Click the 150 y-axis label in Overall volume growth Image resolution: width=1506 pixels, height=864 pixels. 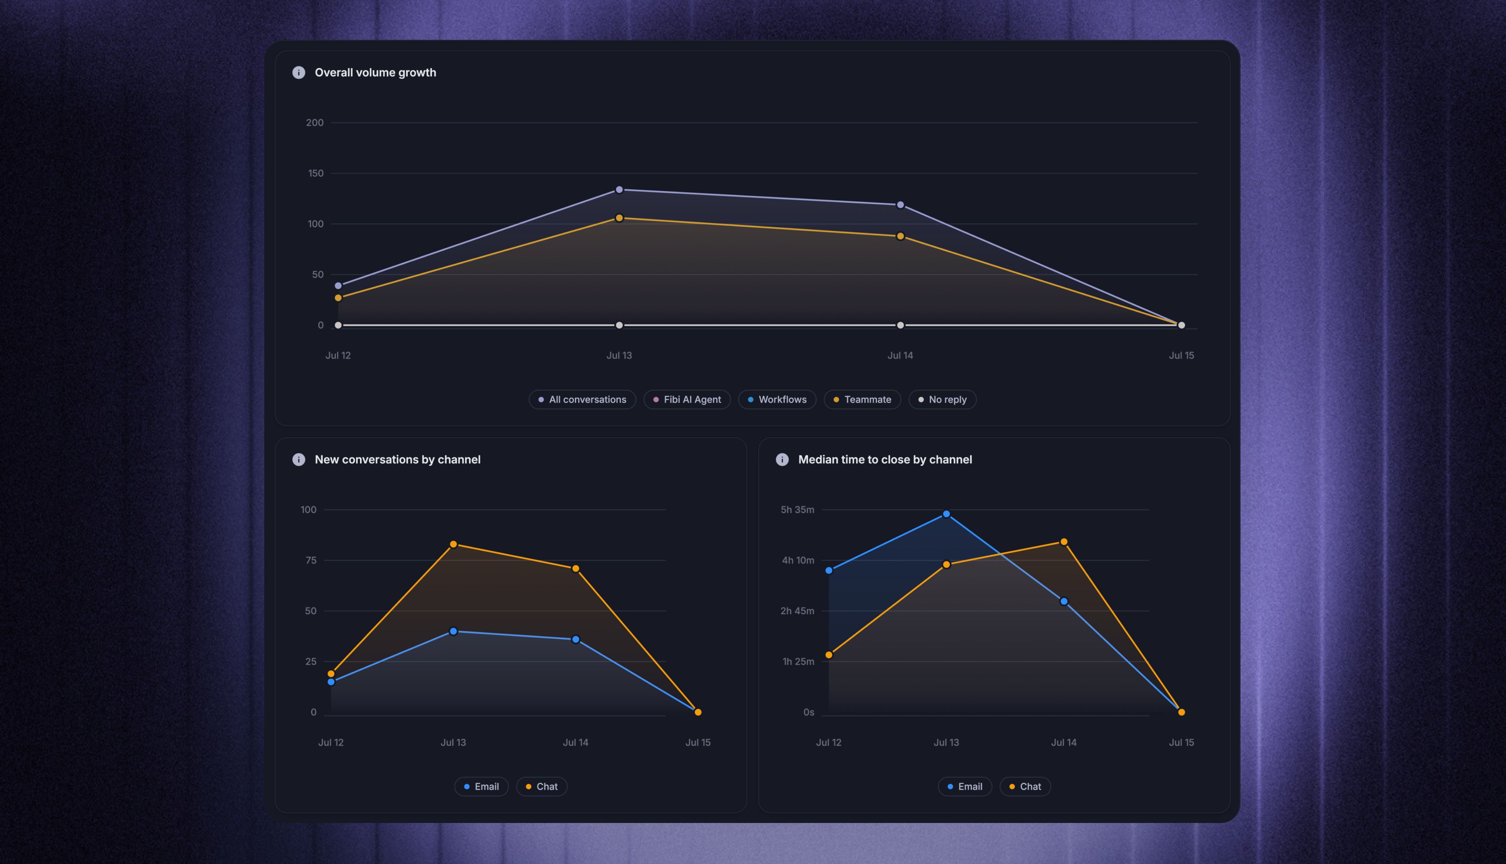316,173
